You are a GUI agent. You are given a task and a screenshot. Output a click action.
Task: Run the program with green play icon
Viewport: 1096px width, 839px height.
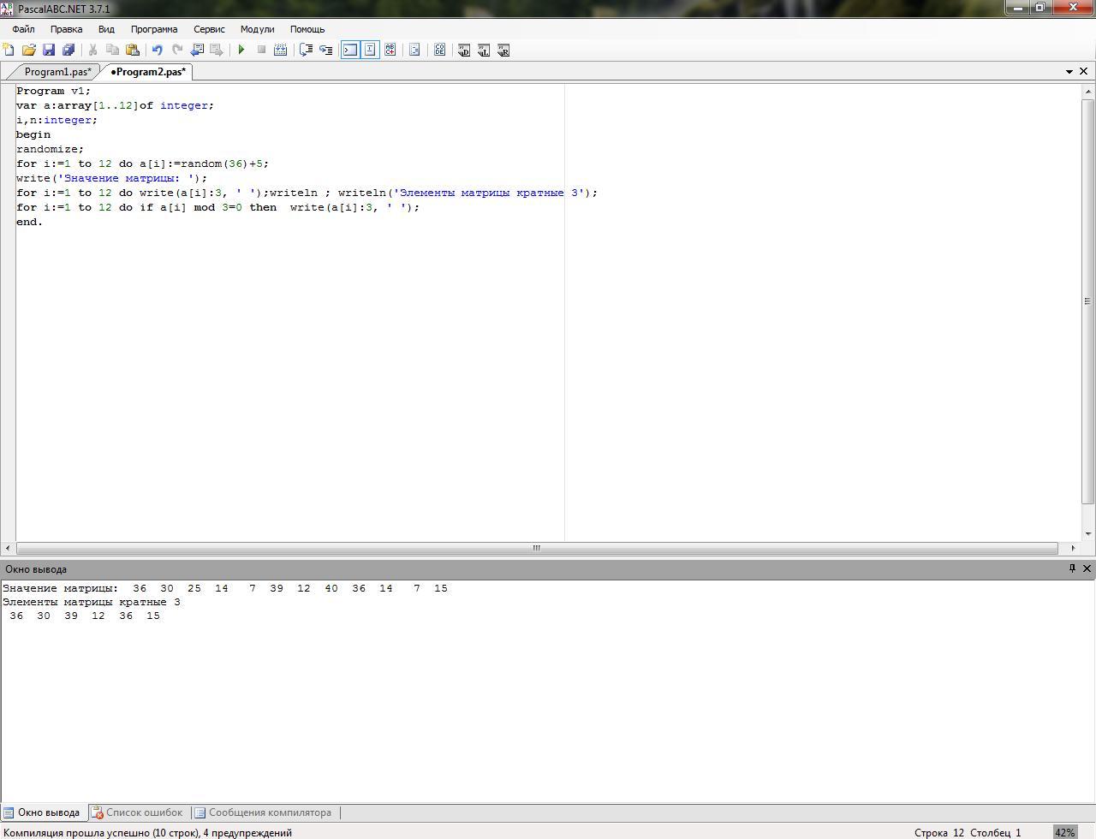[241, 50]
